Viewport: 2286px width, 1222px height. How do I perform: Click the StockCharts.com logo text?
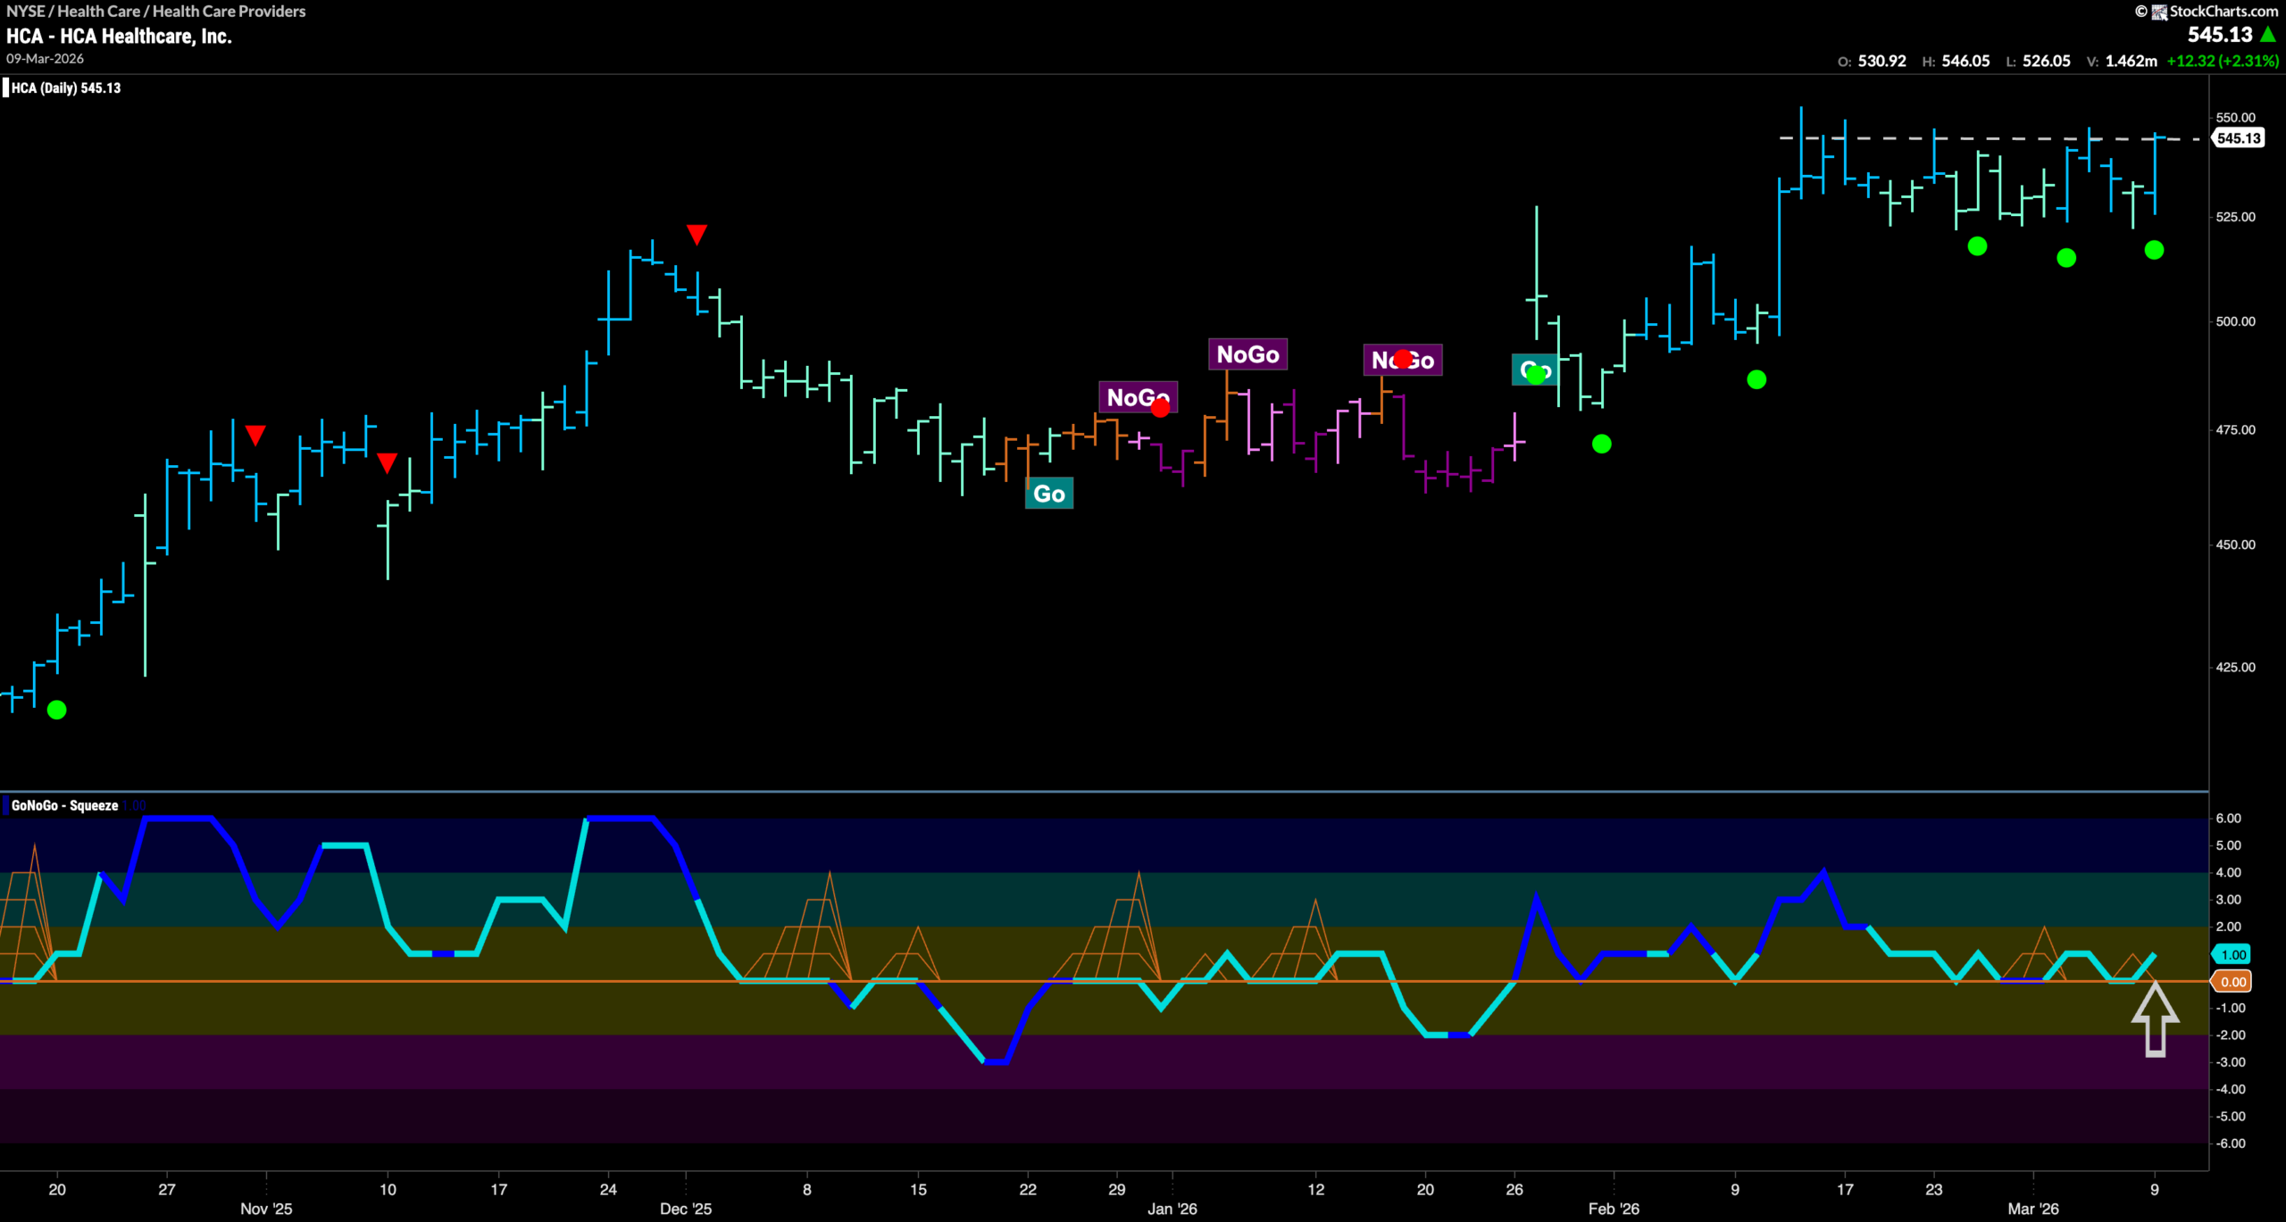click(x=2223, y=11)
